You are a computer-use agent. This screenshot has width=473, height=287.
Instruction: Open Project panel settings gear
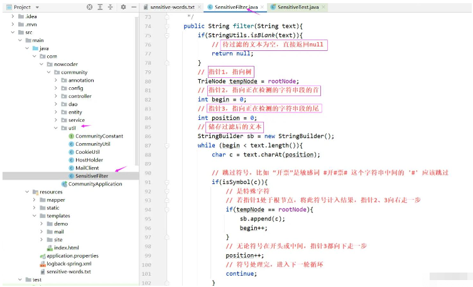123,7
